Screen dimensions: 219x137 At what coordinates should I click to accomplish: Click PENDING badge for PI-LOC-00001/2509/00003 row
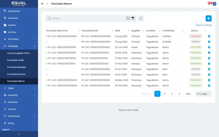[x=196, y=69]
